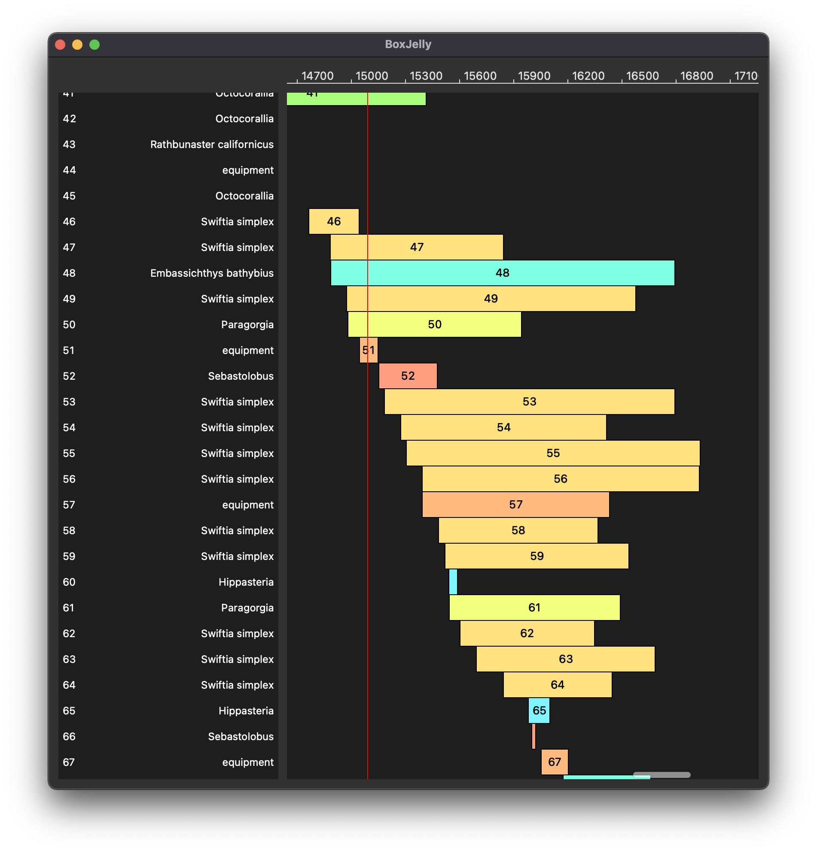Click the cyan bar labeled 48

pos(502,273)
